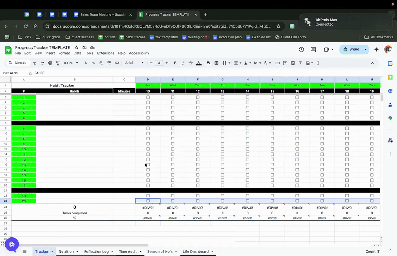Open the Tracker sheet tab arrow menu
Image resolution: width=397 pixels, height=256 pixels.
pyautogui.click(x=52, y=251)
